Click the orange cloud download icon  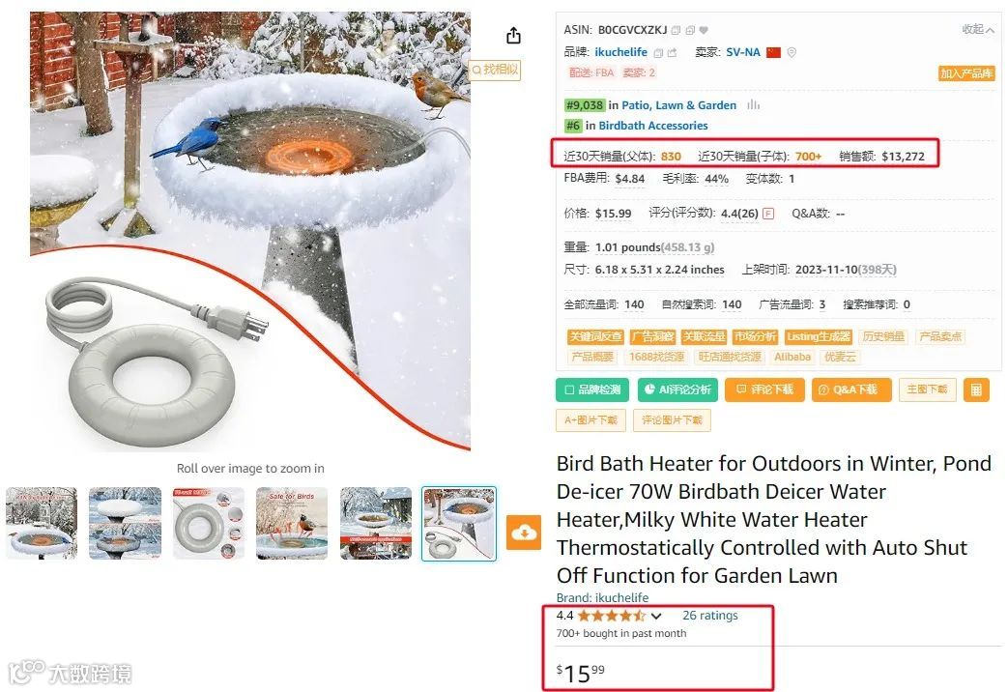click(524, 533)
